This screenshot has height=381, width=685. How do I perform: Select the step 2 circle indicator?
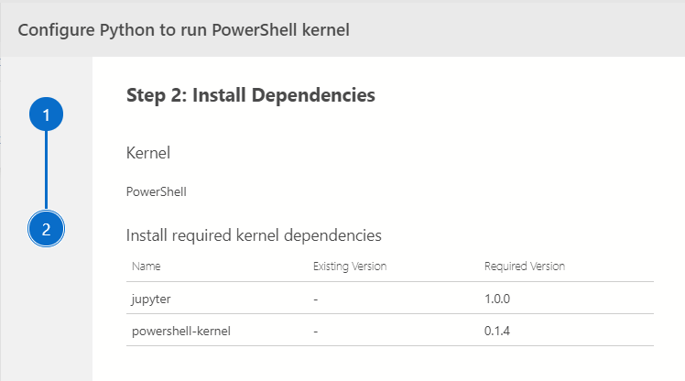[47, 229]
